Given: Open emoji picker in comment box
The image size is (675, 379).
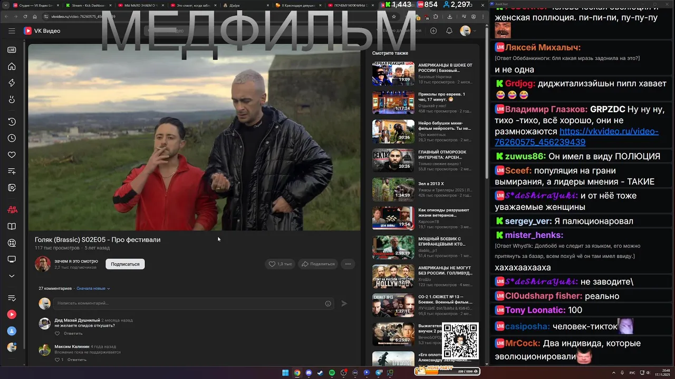Looking at the screenshot, I should point(328,303).
